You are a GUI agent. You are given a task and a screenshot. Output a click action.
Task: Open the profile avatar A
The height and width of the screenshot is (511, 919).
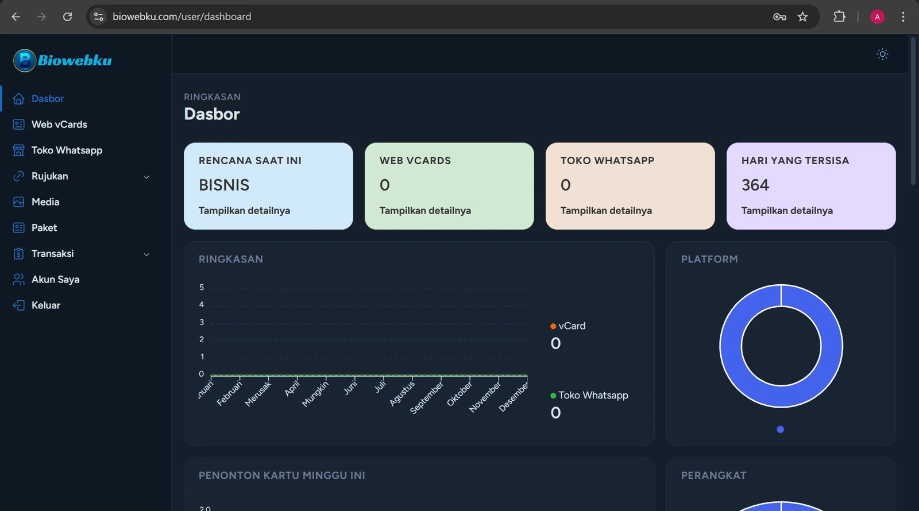pyautogui.click(x=877, y=17)
